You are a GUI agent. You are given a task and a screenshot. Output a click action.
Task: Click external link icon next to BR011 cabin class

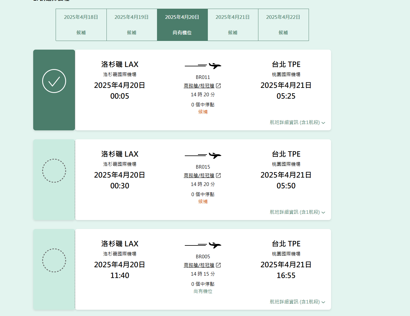(218, 86)
